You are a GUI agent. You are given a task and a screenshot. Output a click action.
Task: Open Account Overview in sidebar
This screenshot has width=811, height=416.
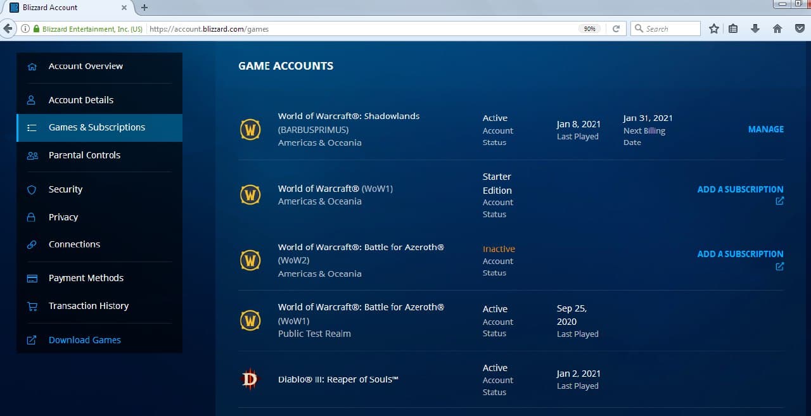click(x=86, y=66)
